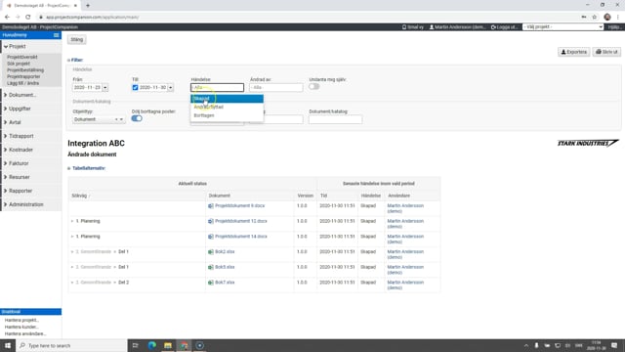Open Projektöversikt in the sidebar
Image resolution: width=625 pixels, height=352 pixels.
tap(21, 57)
